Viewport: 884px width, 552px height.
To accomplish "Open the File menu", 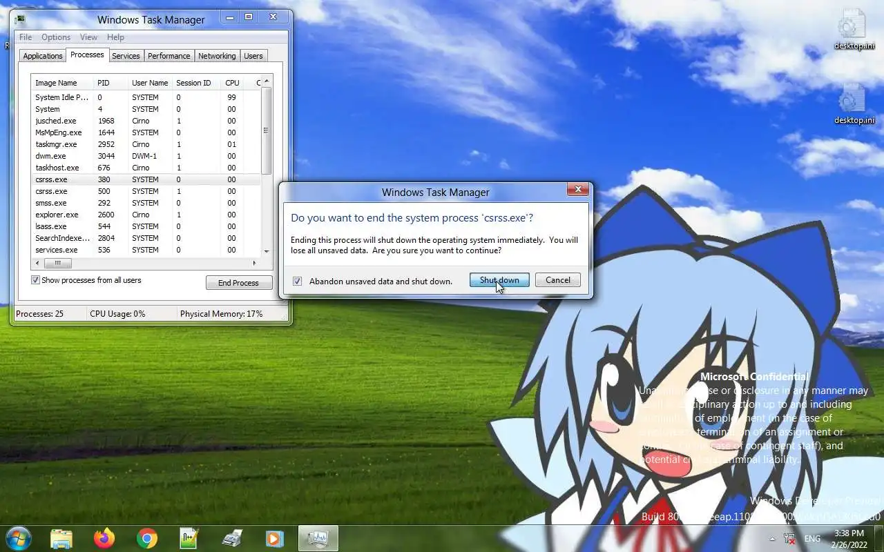I will pos(26,37).
